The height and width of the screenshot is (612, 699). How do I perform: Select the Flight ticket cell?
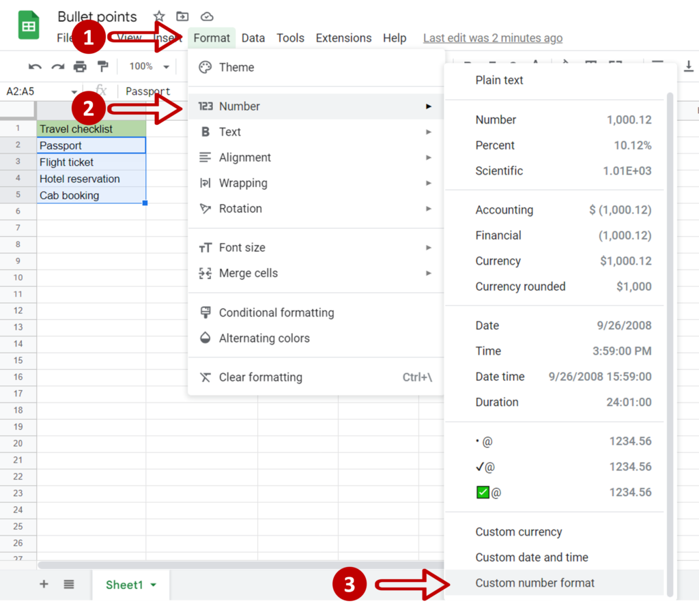tap(91, 162)
